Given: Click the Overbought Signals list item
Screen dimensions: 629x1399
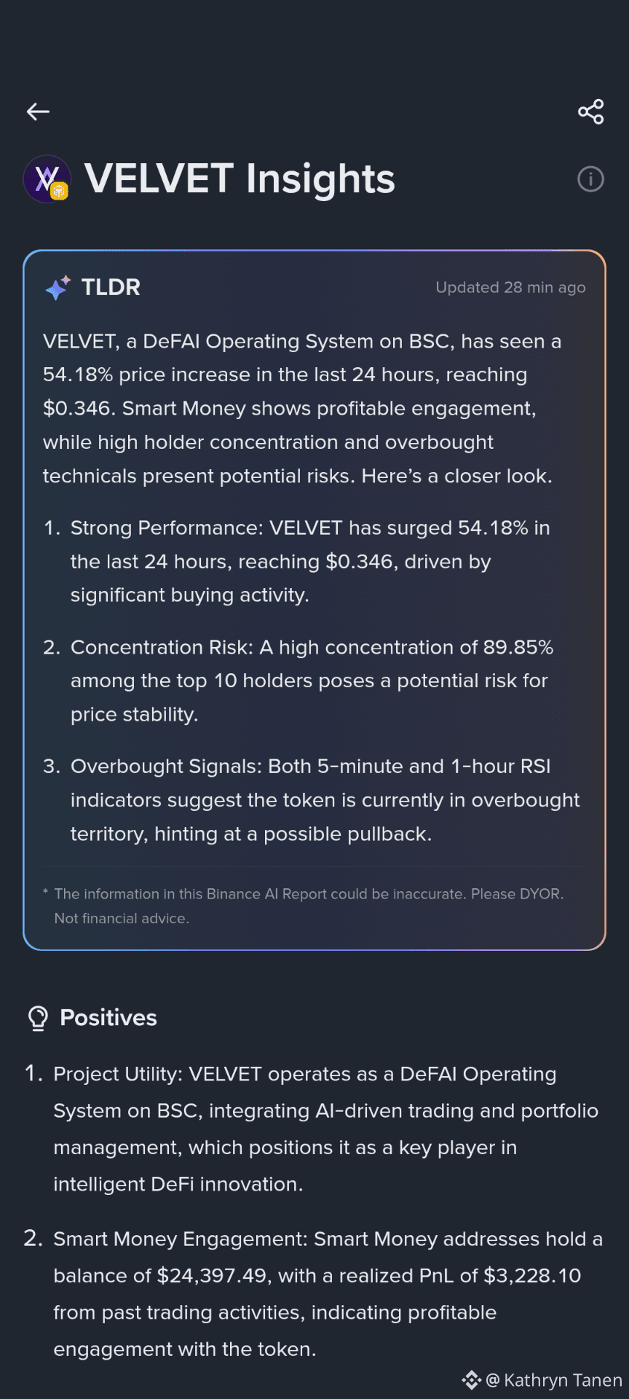Looking at the screenshot, I should click(x=312, y=800).
